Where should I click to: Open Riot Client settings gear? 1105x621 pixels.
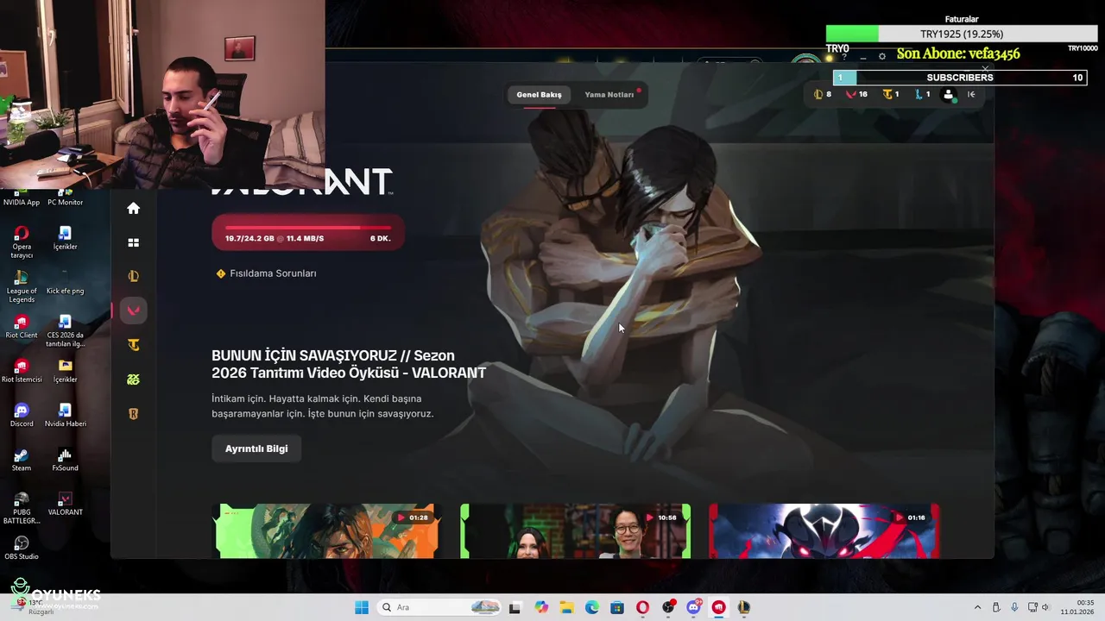[881, 56]
